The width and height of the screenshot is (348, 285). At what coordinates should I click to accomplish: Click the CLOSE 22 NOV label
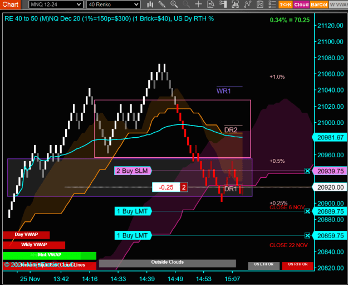288,245
